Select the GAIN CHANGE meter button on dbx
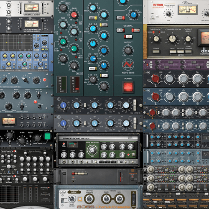 coord(188,51)
